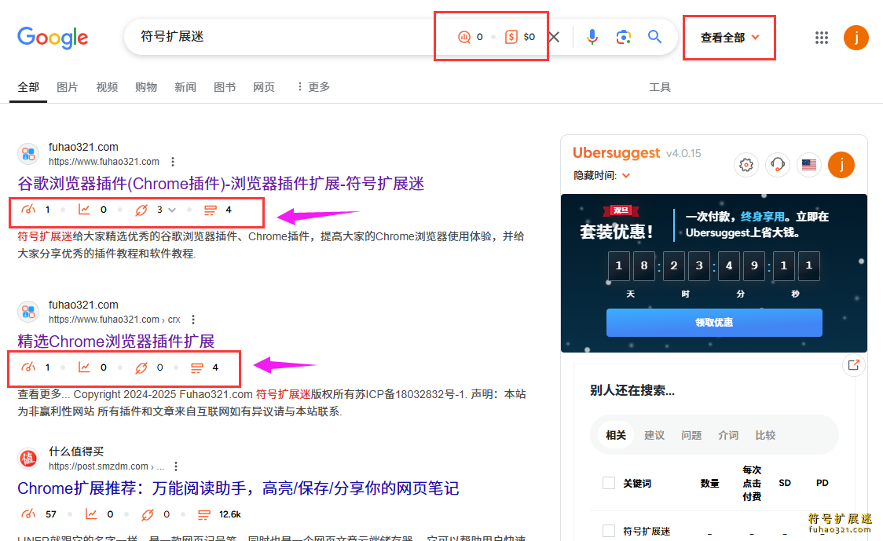This screenshot has height=541, width=883.
Task: Open Google Lens image search
Action: point(624,37)
